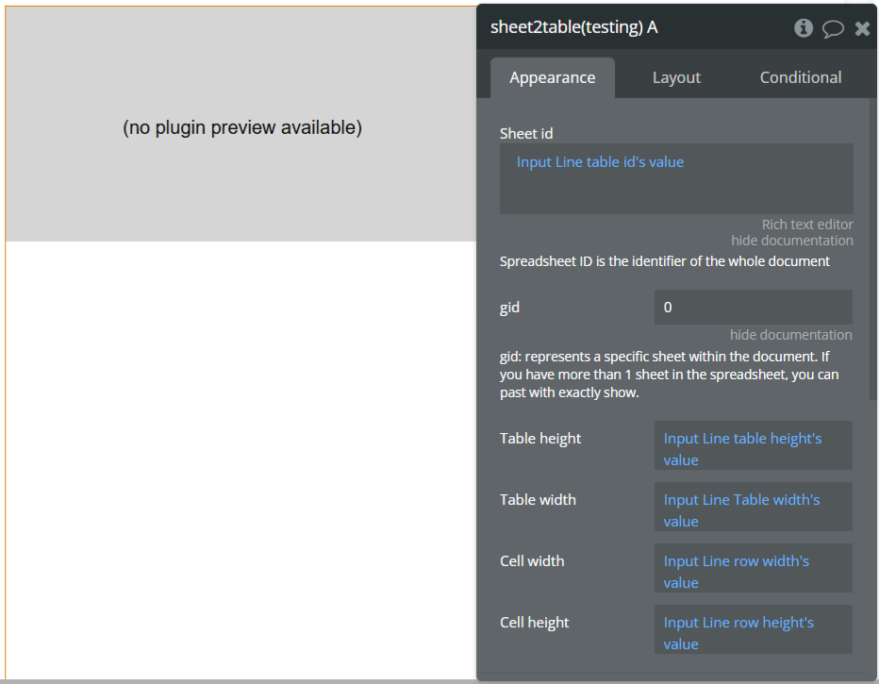Select the plugin preview placeholder element

[x=242, y=127]
